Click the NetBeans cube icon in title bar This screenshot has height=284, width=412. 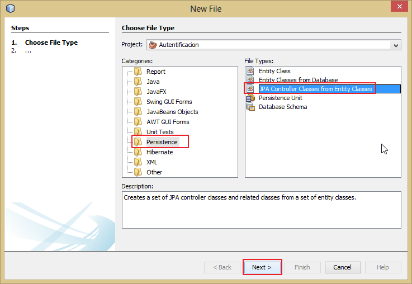10,8
